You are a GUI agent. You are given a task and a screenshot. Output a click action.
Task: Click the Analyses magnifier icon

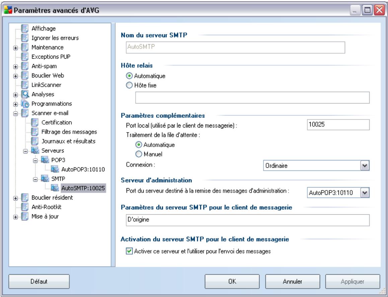pyautogui.click(x=25, y=94)
